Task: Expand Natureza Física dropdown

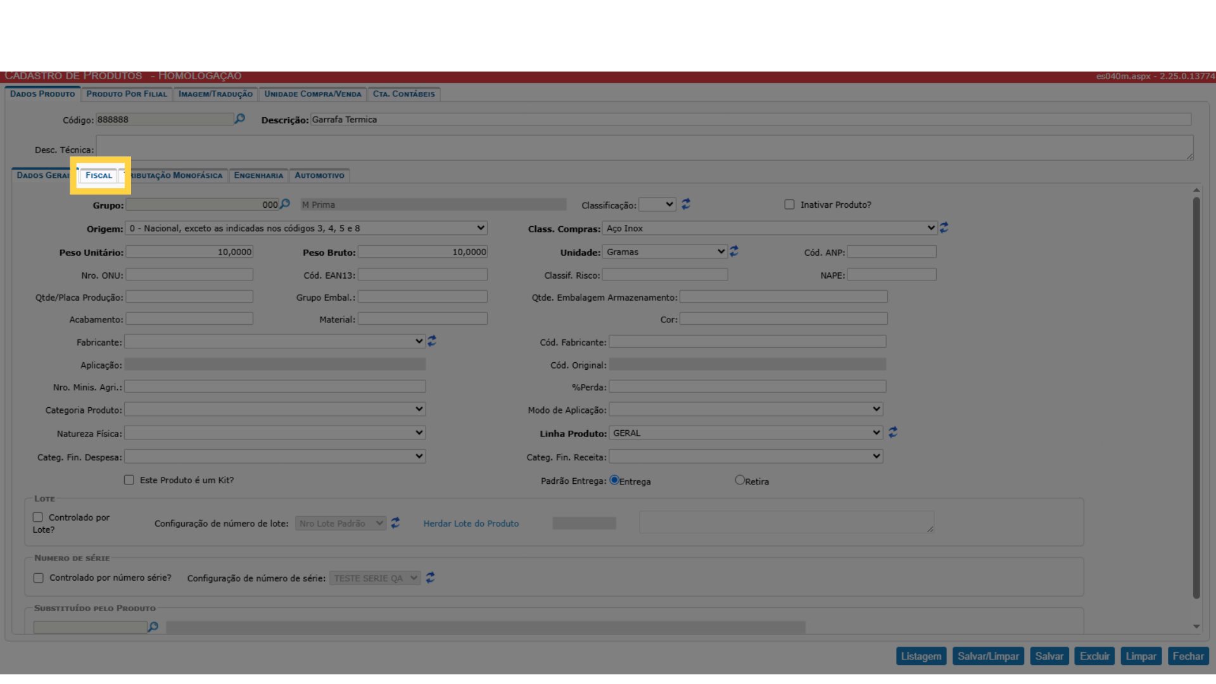Action: pos(275,433)
